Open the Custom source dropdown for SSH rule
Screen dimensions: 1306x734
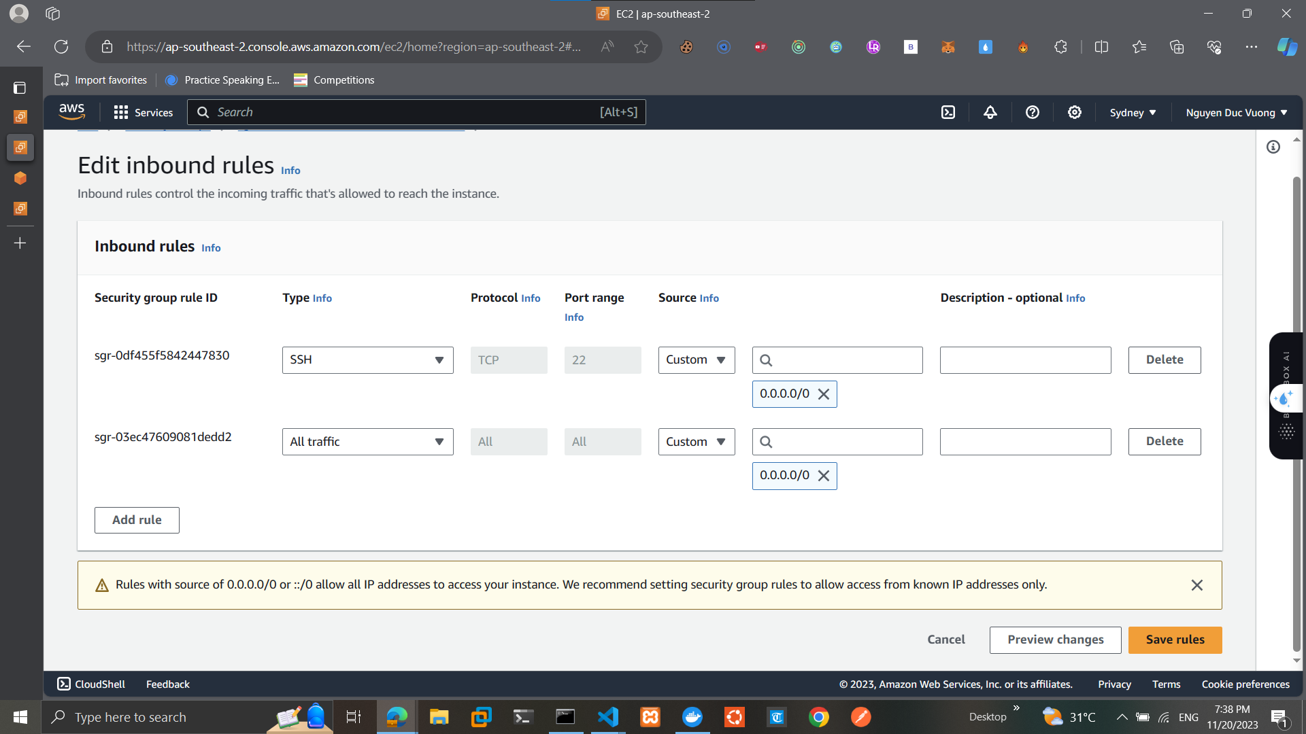697,360
